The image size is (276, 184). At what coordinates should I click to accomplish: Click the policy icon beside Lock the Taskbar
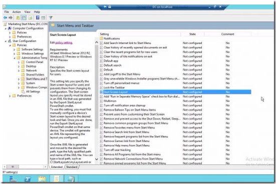[x=101, y=87]
